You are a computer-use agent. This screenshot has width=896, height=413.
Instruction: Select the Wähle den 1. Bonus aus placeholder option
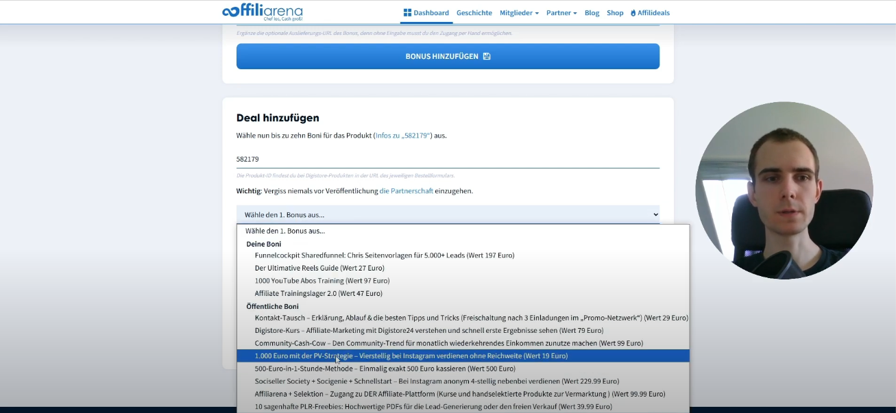click(x=463, y=231)
